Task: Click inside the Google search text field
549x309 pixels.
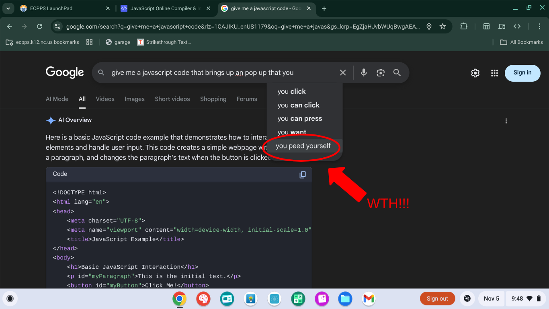Action: pos(217,73)
